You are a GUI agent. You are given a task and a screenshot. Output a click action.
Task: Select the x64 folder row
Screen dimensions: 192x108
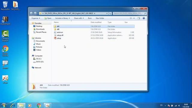tap(94, 26)
